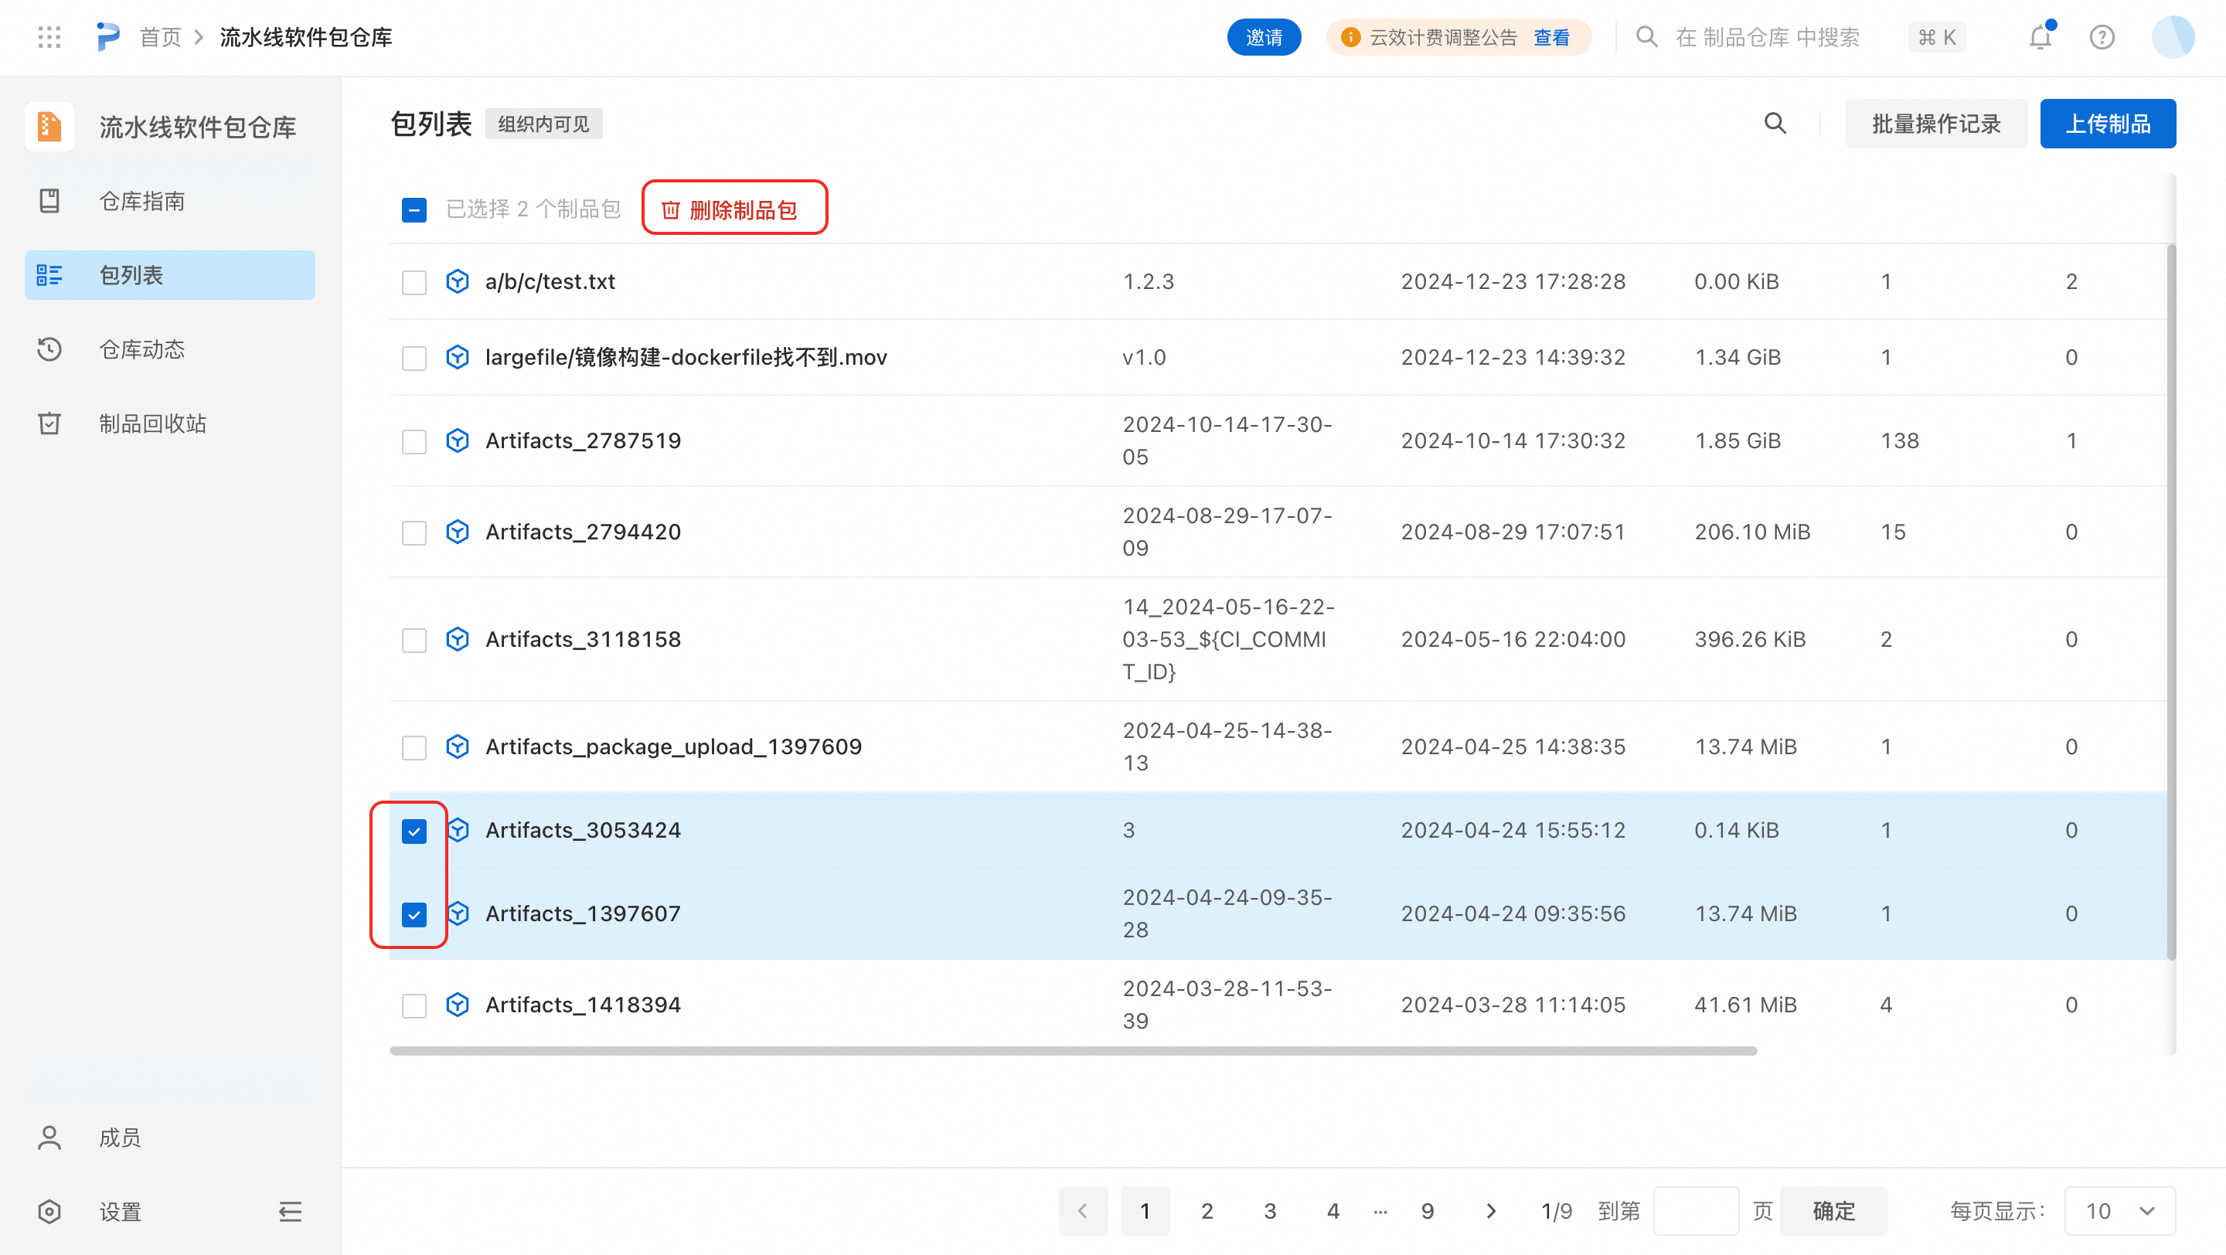This screenshot has height=1255, width=2226.
Task: Toggle the select-all packages checkbox
Action: click(x=414, y=210)
